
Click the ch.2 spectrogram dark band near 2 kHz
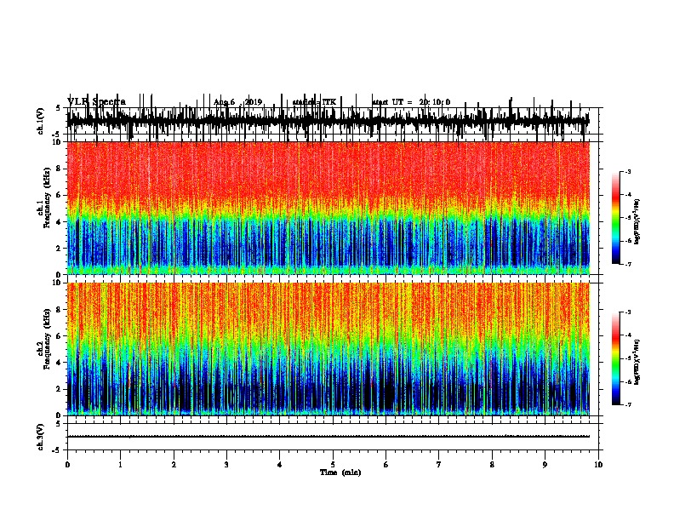[x=328, y=389]
